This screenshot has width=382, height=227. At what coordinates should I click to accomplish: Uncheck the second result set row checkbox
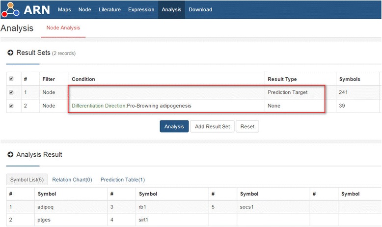click(12, 105)
